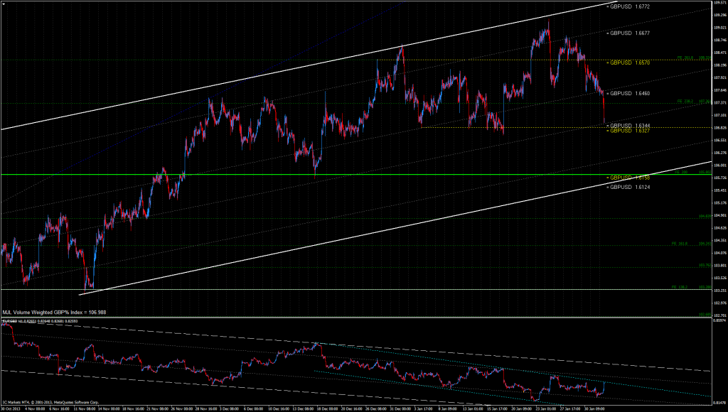The width and height of the screenshot is (728, 412).
Task: Click the 106.826 price scale value
Action: click(x=720, y=128)
